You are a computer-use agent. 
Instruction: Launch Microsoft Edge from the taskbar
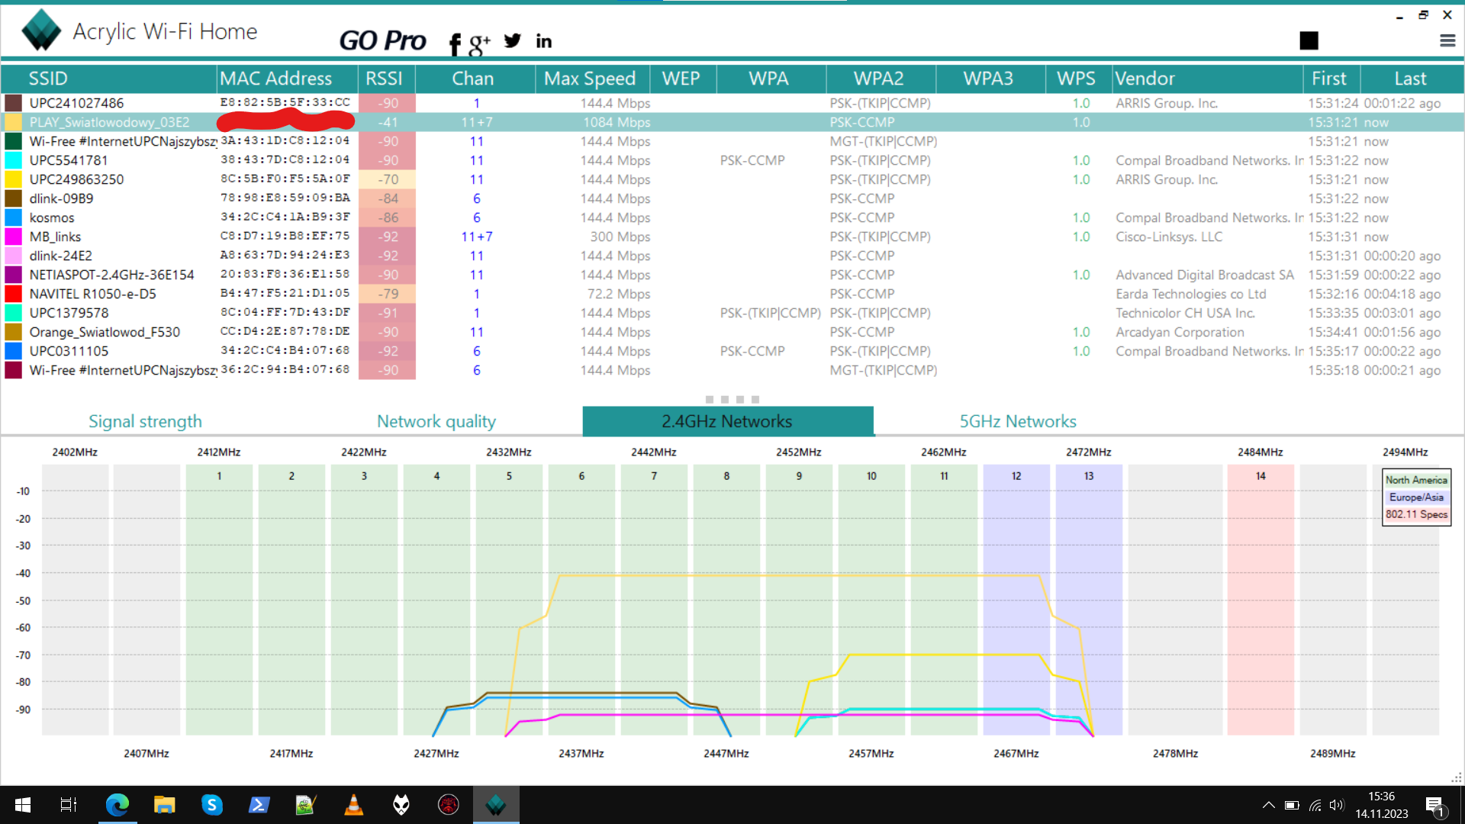118,805
